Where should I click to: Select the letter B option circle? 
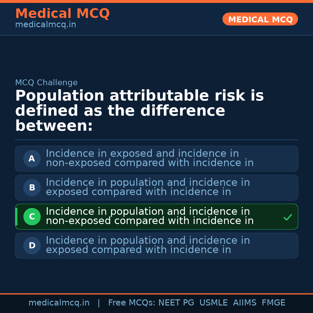coord(32,188)
